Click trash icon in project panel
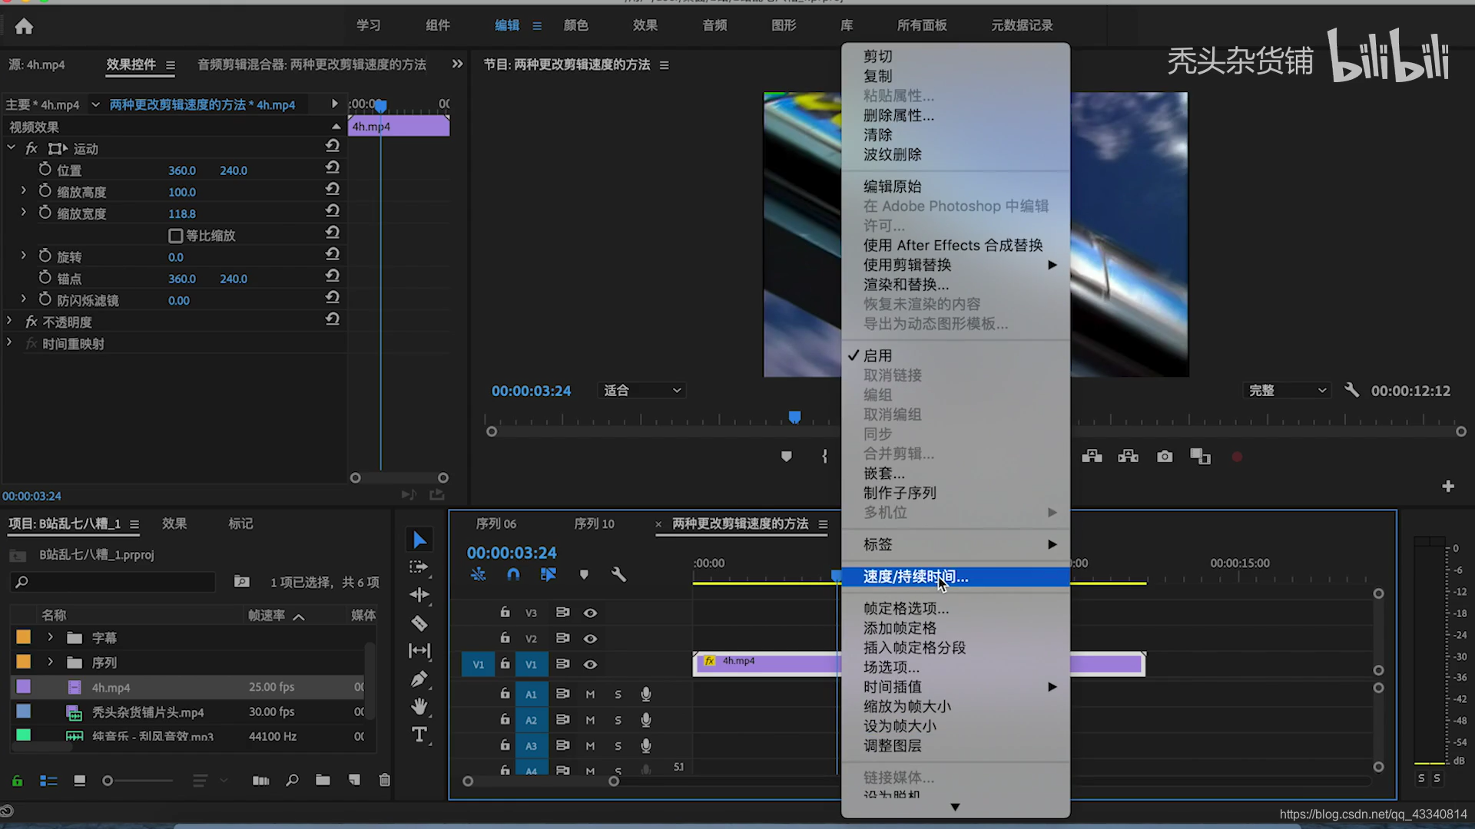 pos(384,780)
